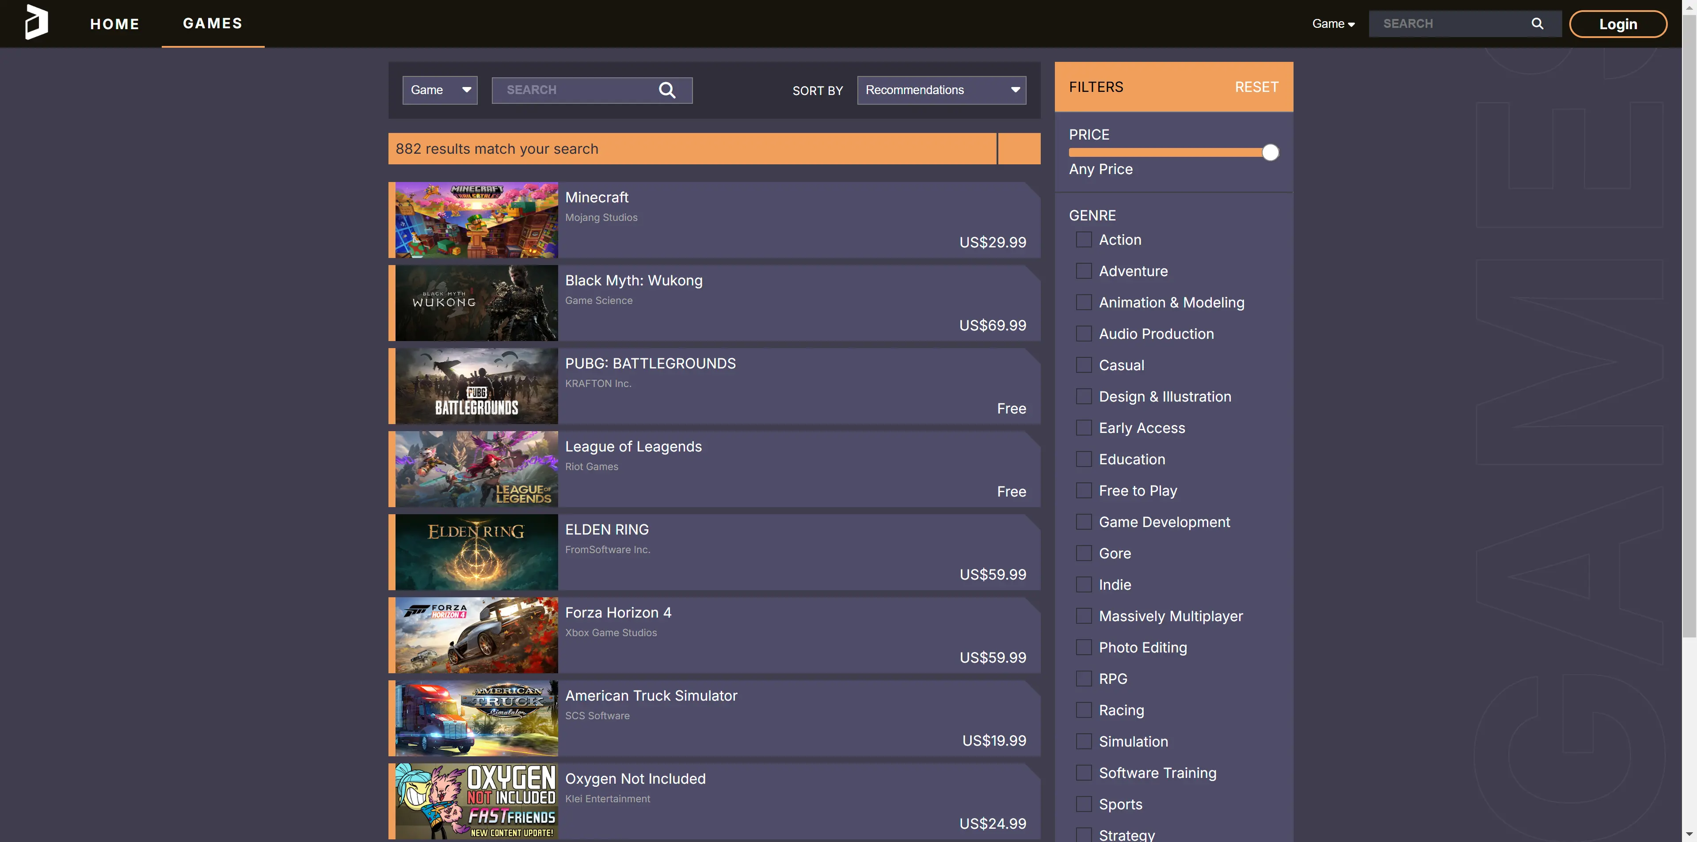Enable Software Training filter
This screenshot has height=842, width=1697.
1084,773
